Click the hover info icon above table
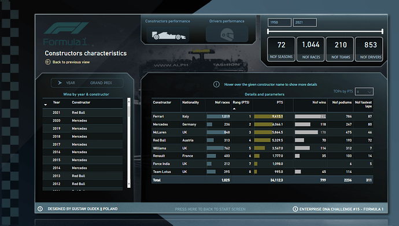The width and height of the screenshot is (399, 226). pyautogui.click(x=216, y=84)
